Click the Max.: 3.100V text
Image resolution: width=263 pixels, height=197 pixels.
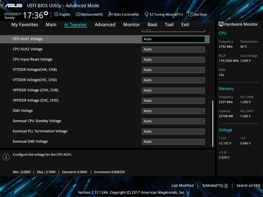pos(46,172)
